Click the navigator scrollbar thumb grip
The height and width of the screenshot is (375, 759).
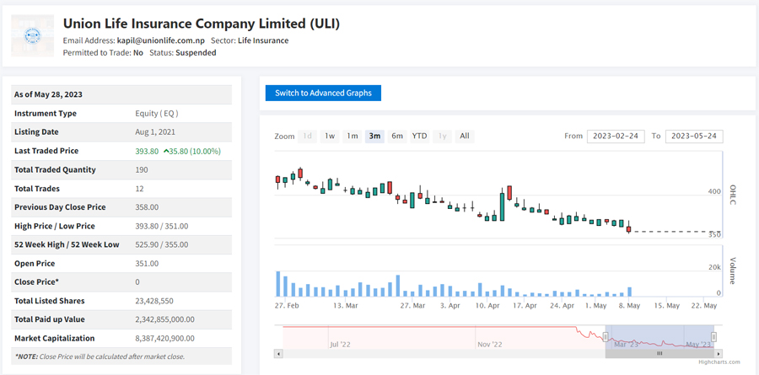pyautogui.click(x=659, y=354)
